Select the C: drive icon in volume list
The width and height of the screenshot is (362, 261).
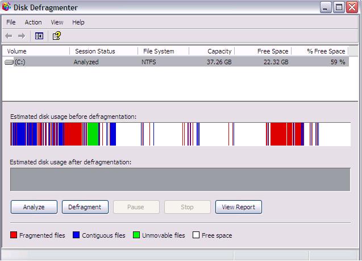10,62
